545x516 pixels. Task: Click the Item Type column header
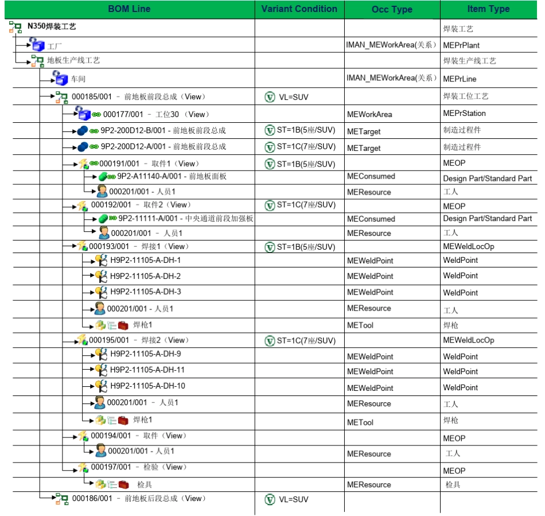pyautogui.click(x=489, y=9)
